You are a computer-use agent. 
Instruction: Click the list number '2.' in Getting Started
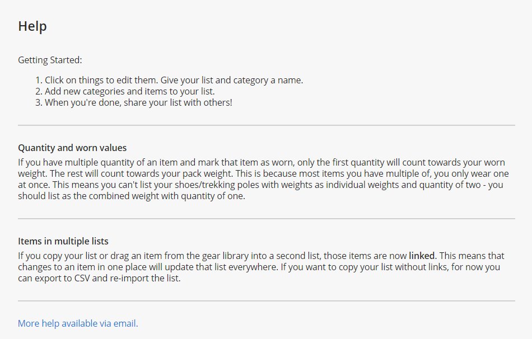tap(39, 91)
